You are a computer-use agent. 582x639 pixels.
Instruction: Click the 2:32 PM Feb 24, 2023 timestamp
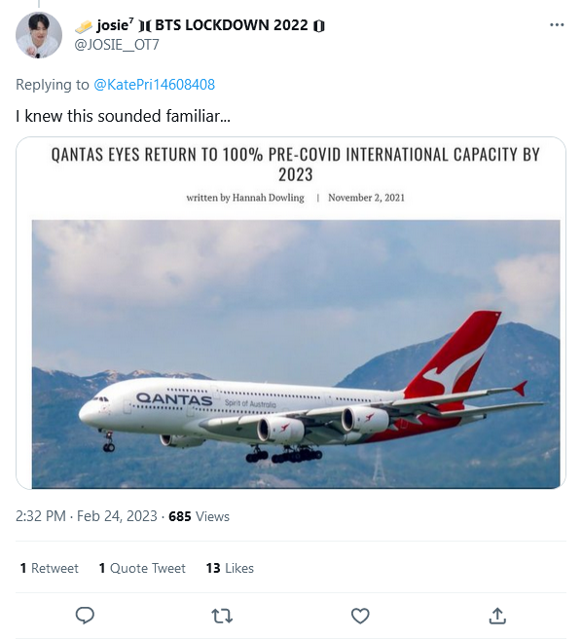87,516
